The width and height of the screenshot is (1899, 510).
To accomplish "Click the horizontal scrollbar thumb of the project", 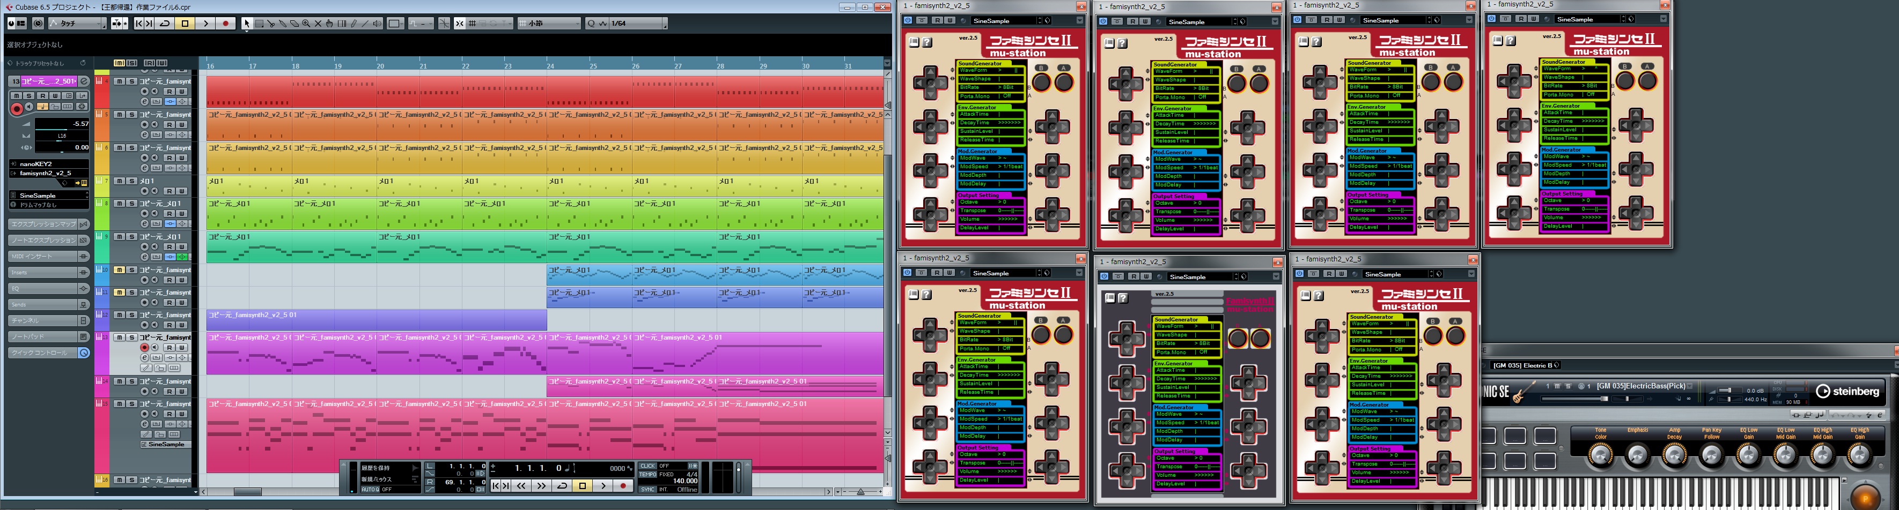I will [248, 492].
